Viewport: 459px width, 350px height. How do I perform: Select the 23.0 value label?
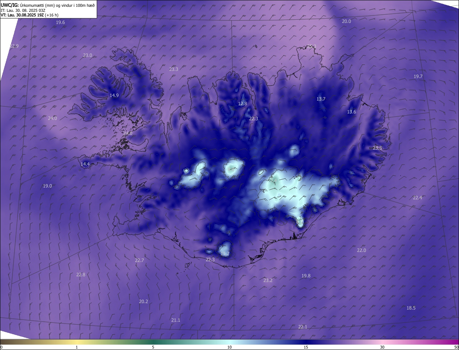(87, 55)
